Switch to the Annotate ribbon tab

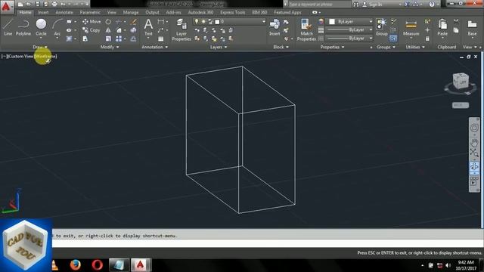[x=64, y=12]
